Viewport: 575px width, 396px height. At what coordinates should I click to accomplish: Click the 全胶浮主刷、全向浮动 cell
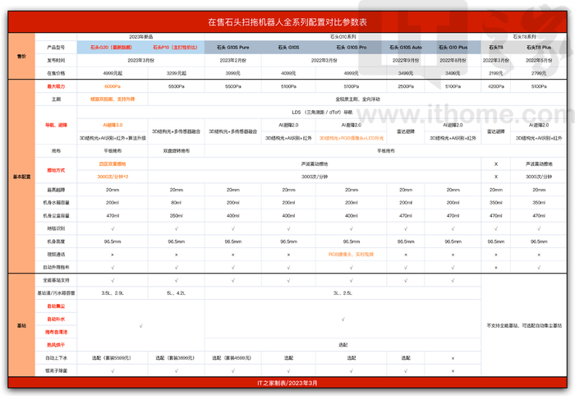(357, 99)
